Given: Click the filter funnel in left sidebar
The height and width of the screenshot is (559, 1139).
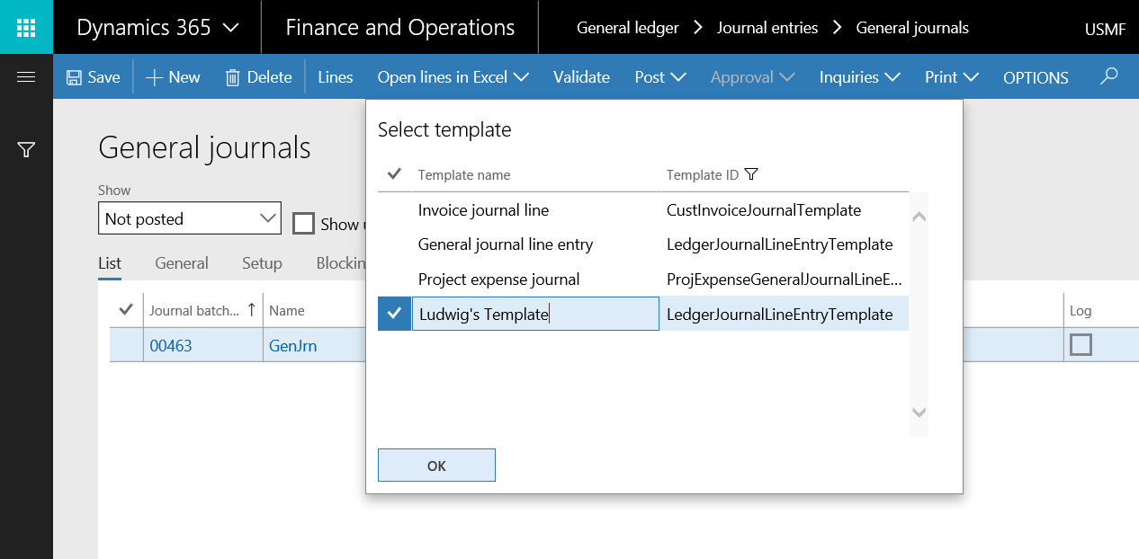Looking at the screenshot, I should (26, 150).
